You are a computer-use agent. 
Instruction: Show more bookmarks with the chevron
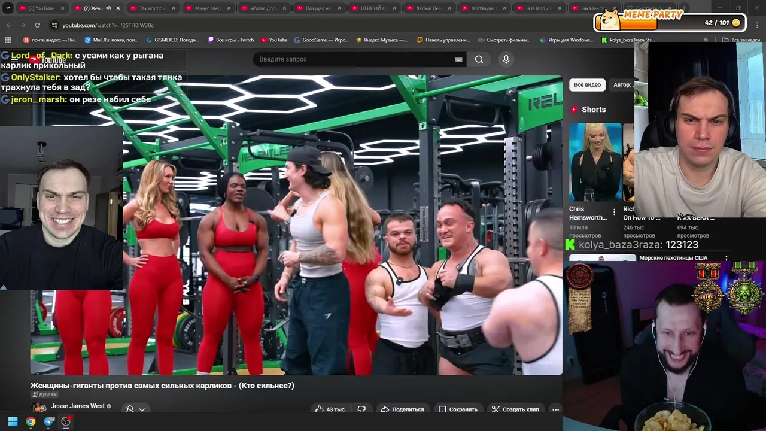(x=706, y=40)
